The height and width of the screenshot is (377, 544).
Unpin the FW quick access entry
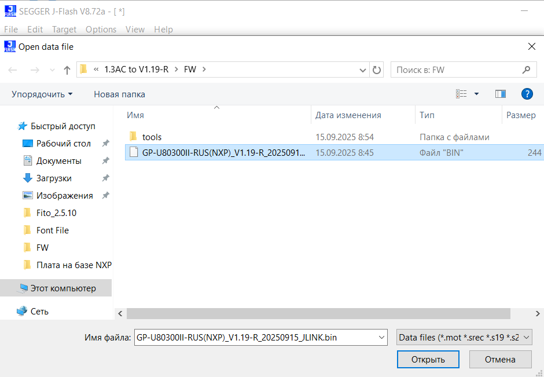106,247
